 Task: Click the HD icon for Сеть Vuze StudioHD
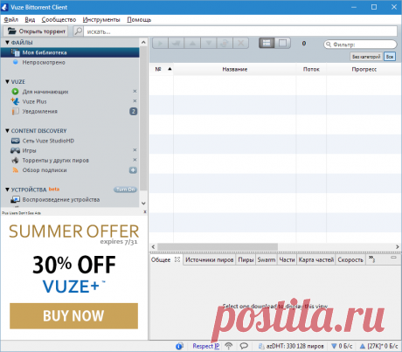[15, 141]
